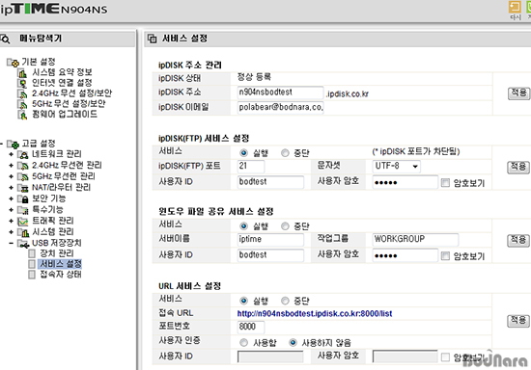Expand the 특수기능 node
This screenshot has height=370, width=531.
12,210
